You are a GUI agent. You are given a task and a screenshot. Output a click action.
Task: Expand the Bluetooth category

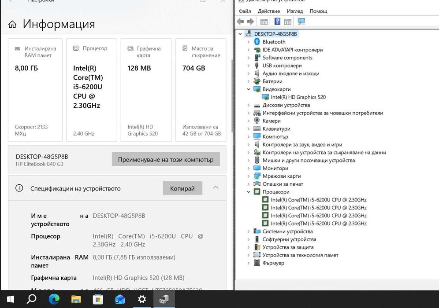pyautogui.click(x=248, y=42)
